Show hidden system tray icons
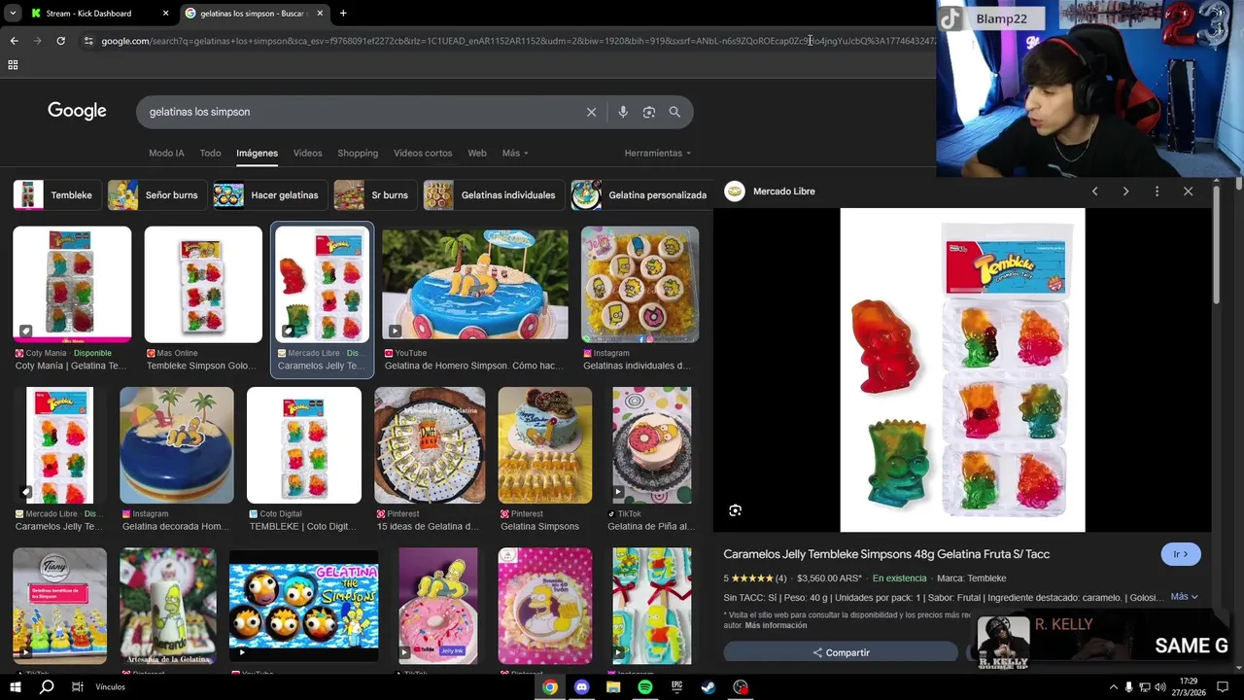 tap(1113, 687)
